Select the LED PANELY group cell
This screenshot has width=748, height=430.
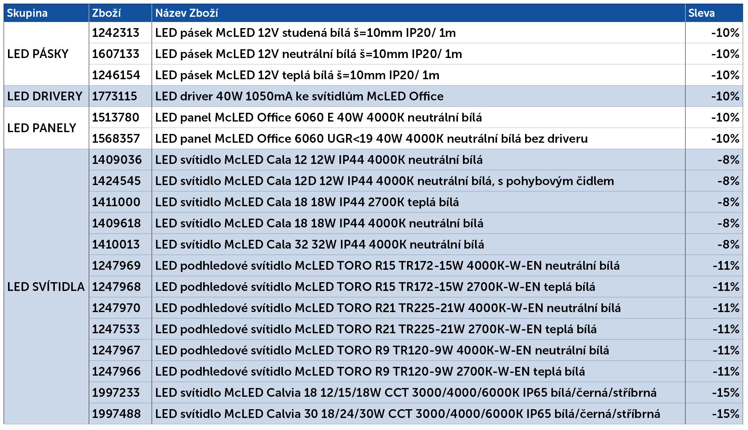(46, 128)
